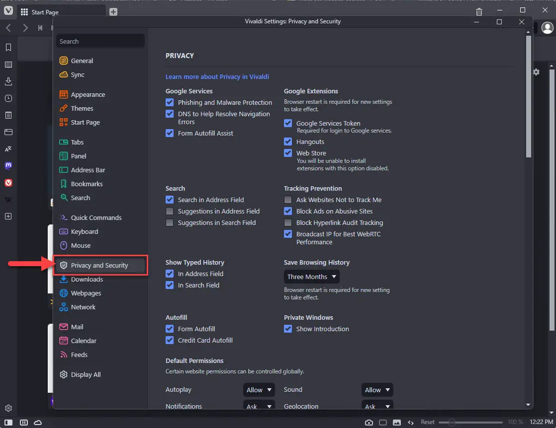Open the Translate side panel icon
This screenshot has width=556, height=428.
click(8, 149)
